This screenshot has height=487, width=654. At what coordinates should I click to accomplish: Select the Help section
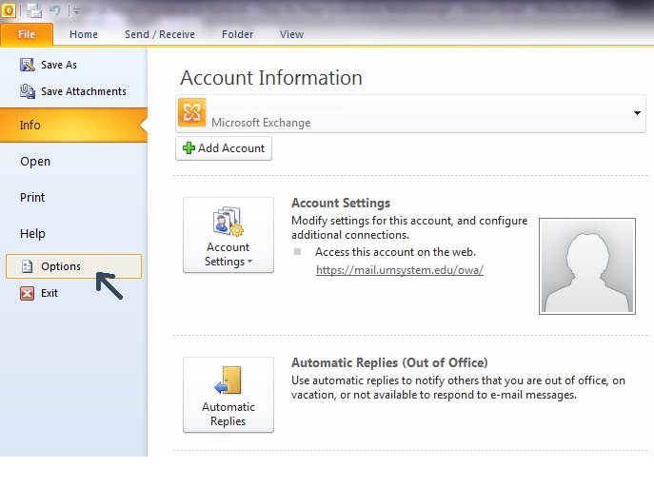click(32, 233)
